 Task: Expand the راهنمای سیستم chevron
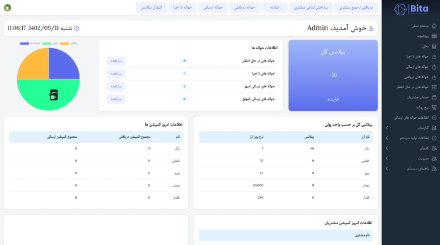pyautogui.click(x=386, y=169)
